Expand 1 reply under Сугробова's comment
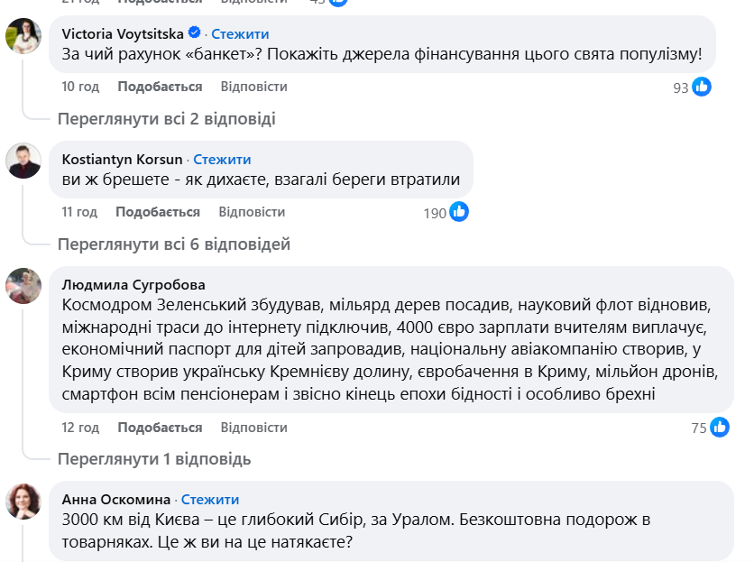Viewport: 754px width, 562px height. coord(153,459)
